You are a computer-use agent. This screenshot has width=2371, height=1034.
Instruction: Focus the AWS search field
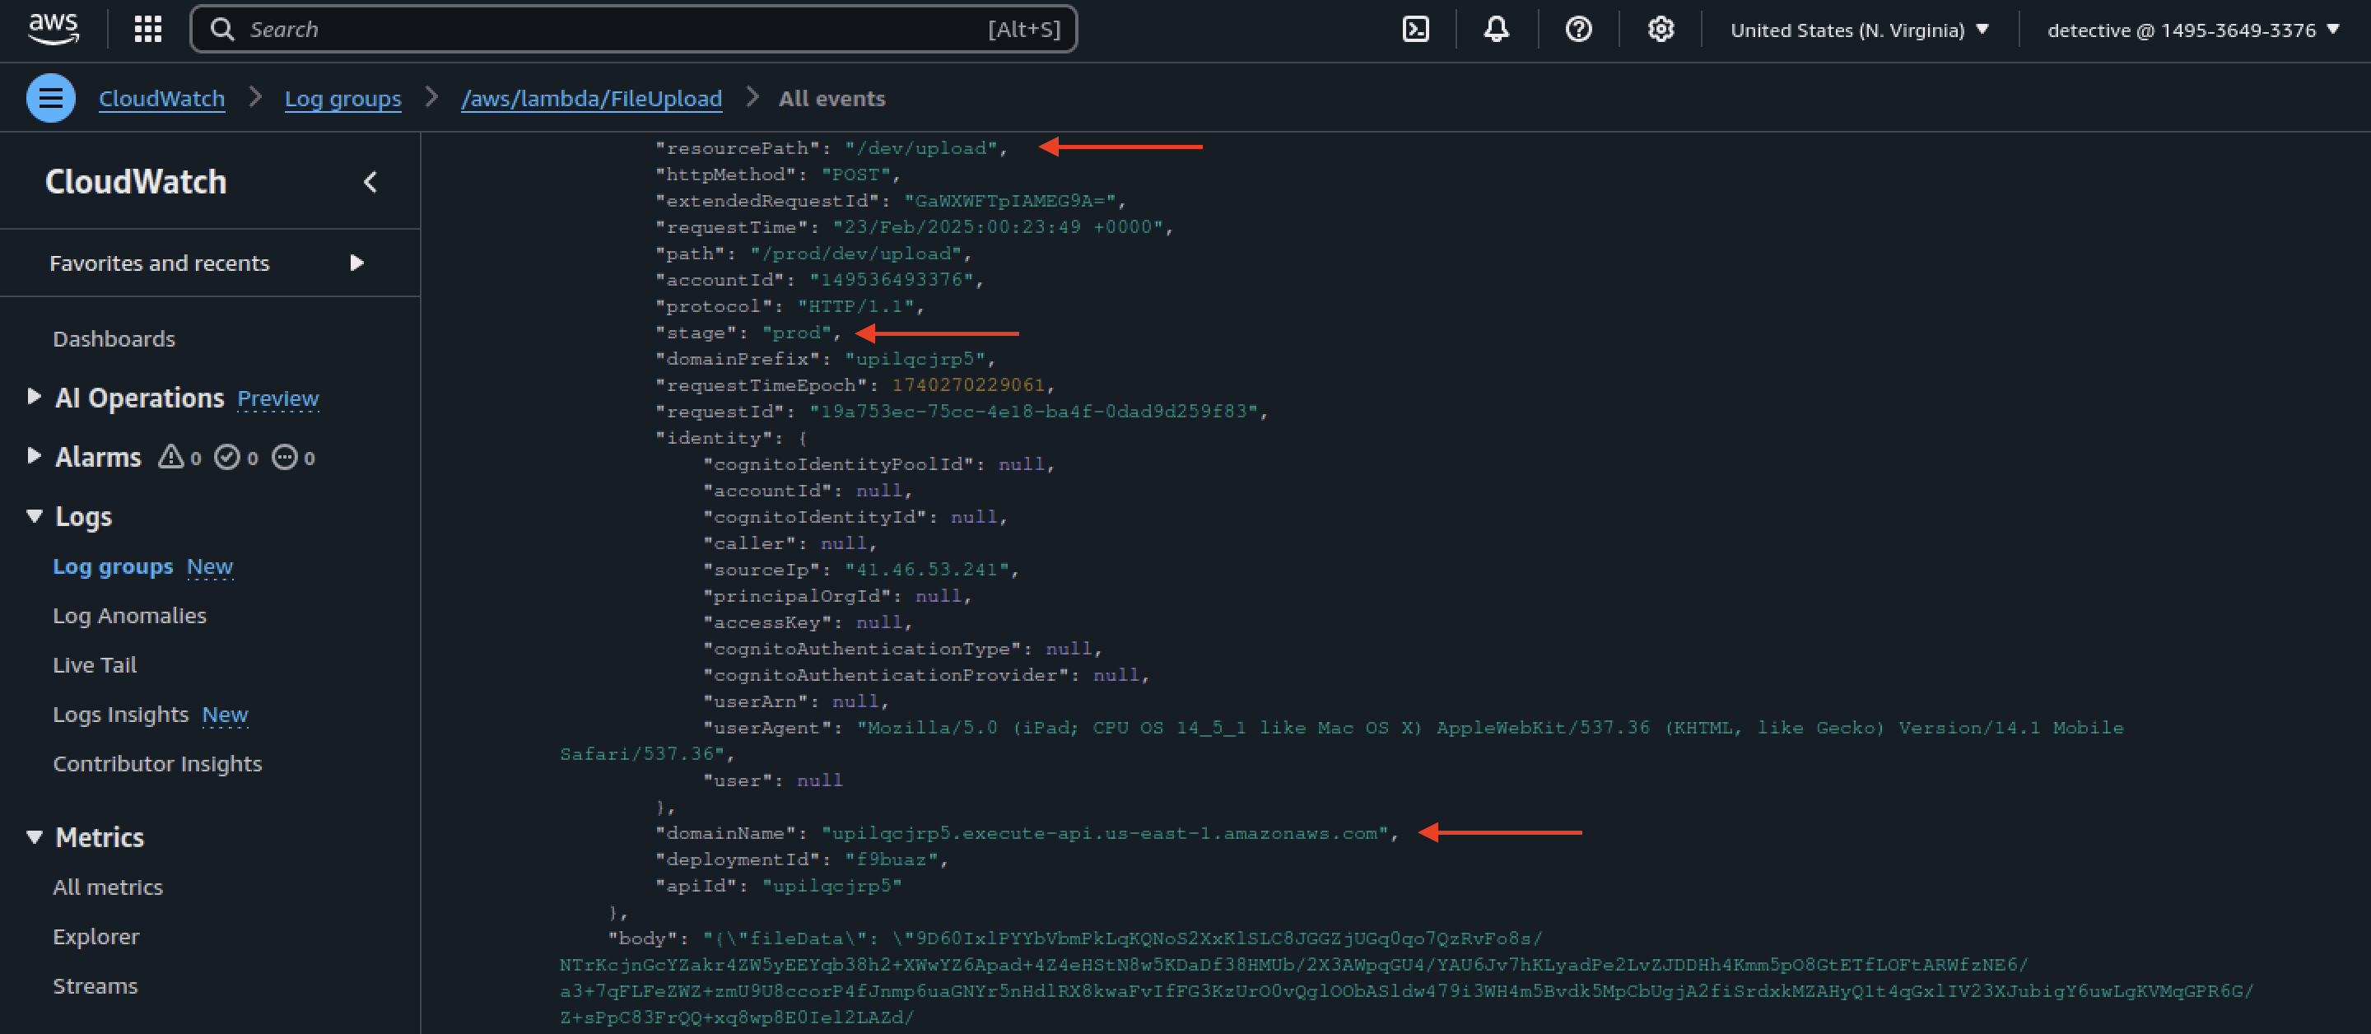click(633, 30)
